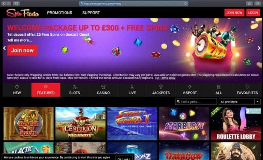The height and width of the screenshot is (160, 263).
Task: Select the V-SPORT diamond icon
Action: pyautogui.click(x=190, y=87)
